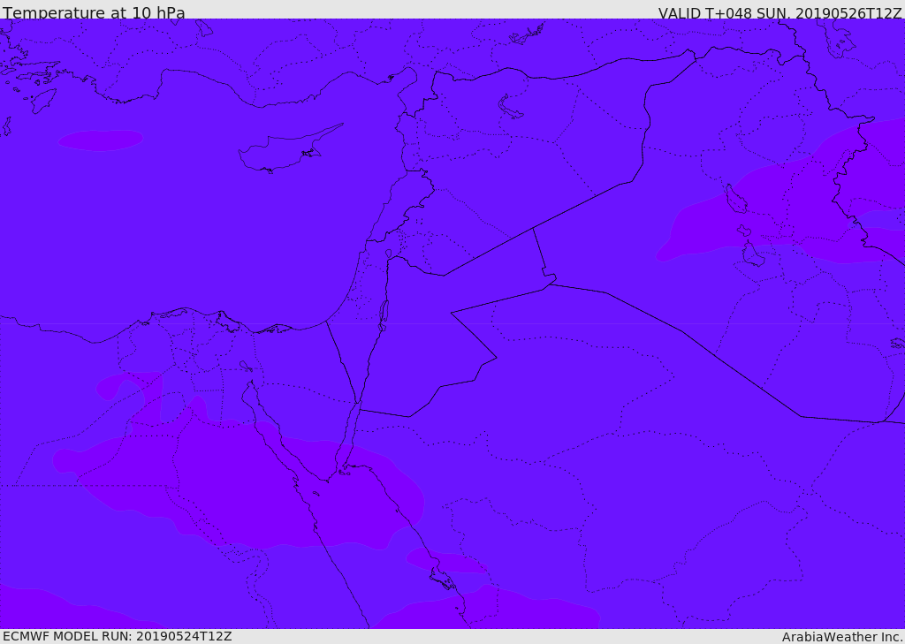Click the 'ECMWF MODEL RUN: 20190524T12Z' text
905x644 pixels.
pyautogui.click(x=118, y=637)
